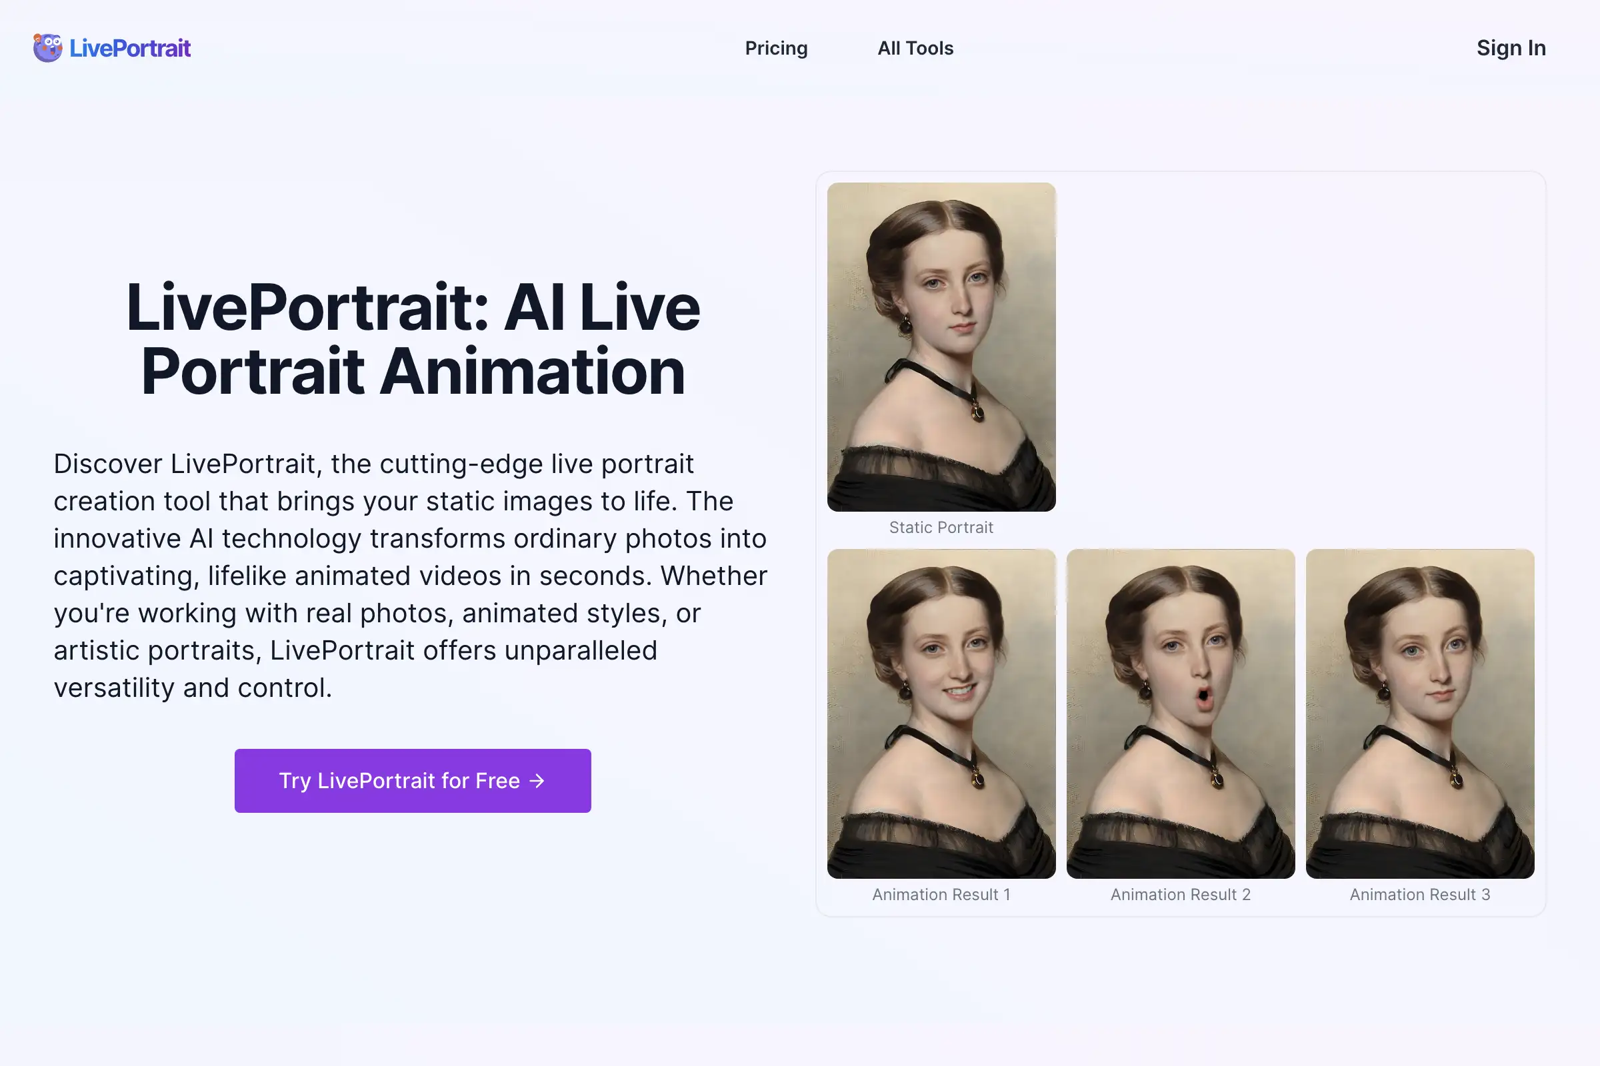Click the Animation Result 3 caption

tap(1420, 895)
